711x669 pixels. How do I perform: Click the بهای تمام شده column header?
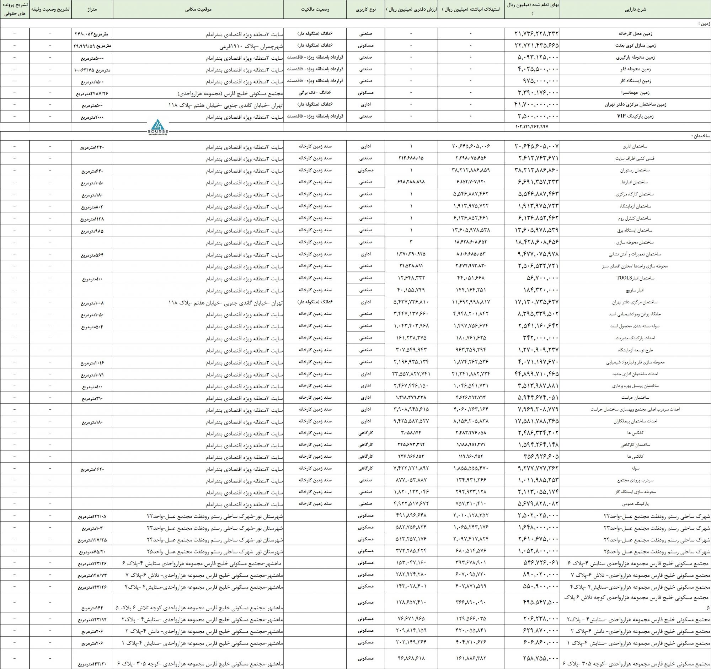tap(532, 10)
